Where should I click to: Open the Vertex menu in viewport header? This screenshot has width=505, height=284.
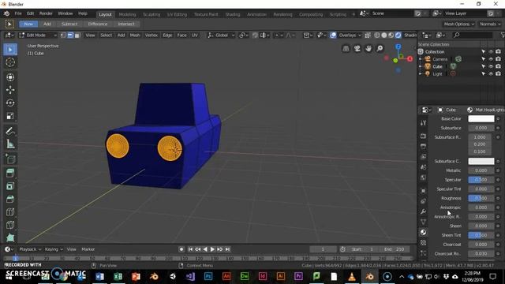tap(151, 35)
